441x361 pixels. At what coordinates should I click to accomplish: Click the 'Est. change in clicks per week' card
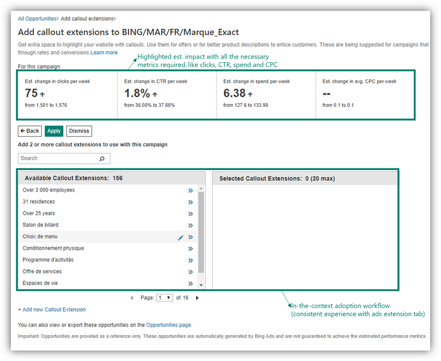click(x=67, y=95)
